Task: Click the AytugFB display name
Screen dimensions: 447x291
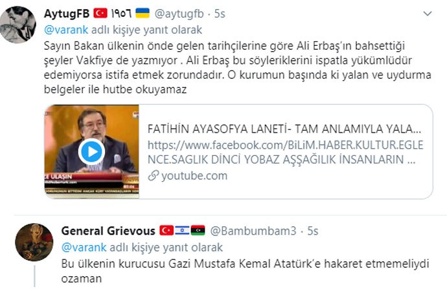Action: coord(67,14)
